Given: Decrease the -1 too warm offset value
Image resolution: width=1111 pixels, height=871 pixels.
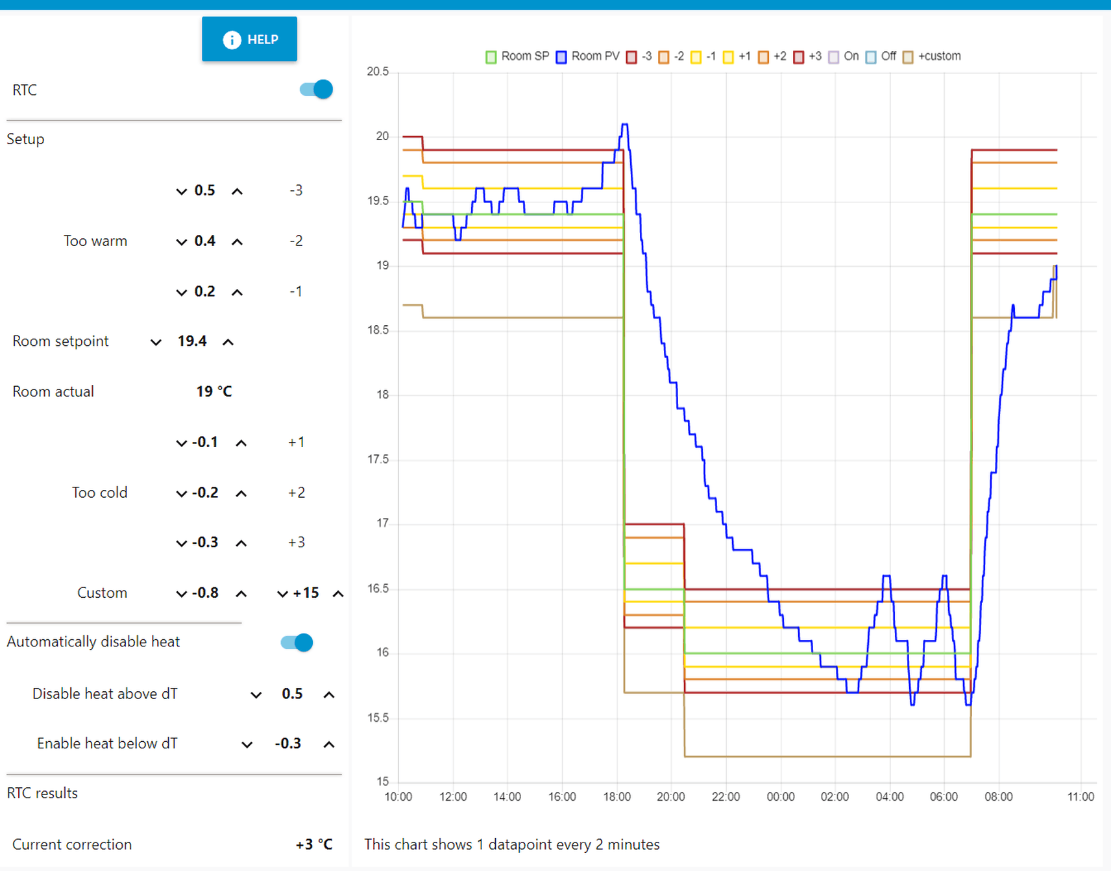Looking at the screenshot, I should pos(182,293).
